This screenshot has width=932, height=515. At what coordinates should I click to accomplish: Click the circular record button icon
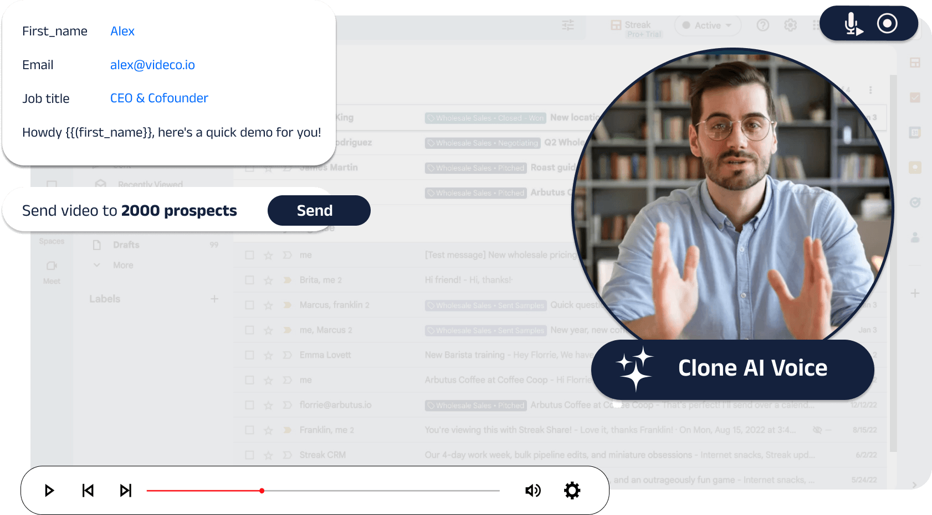887,23
